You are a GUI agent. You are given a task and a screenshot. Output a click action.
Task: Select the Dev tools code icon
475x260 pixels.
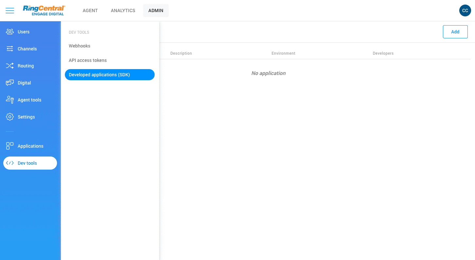point(10,163)
